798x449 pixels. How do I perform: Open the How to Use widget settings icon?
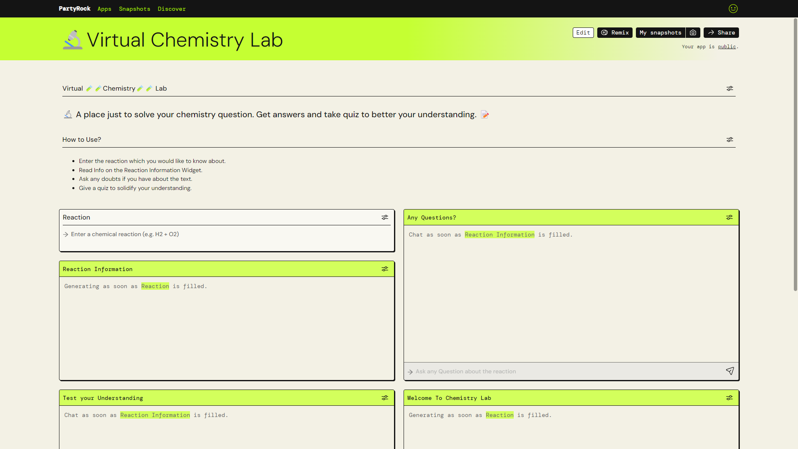(730, 139)
